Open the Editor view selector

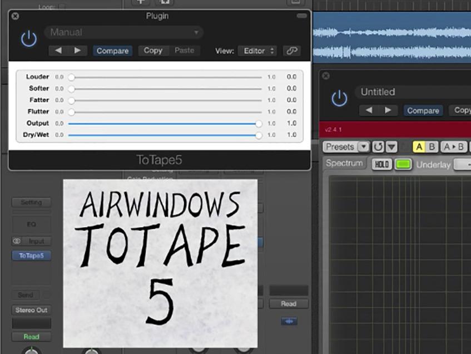[x=256, y=50]
